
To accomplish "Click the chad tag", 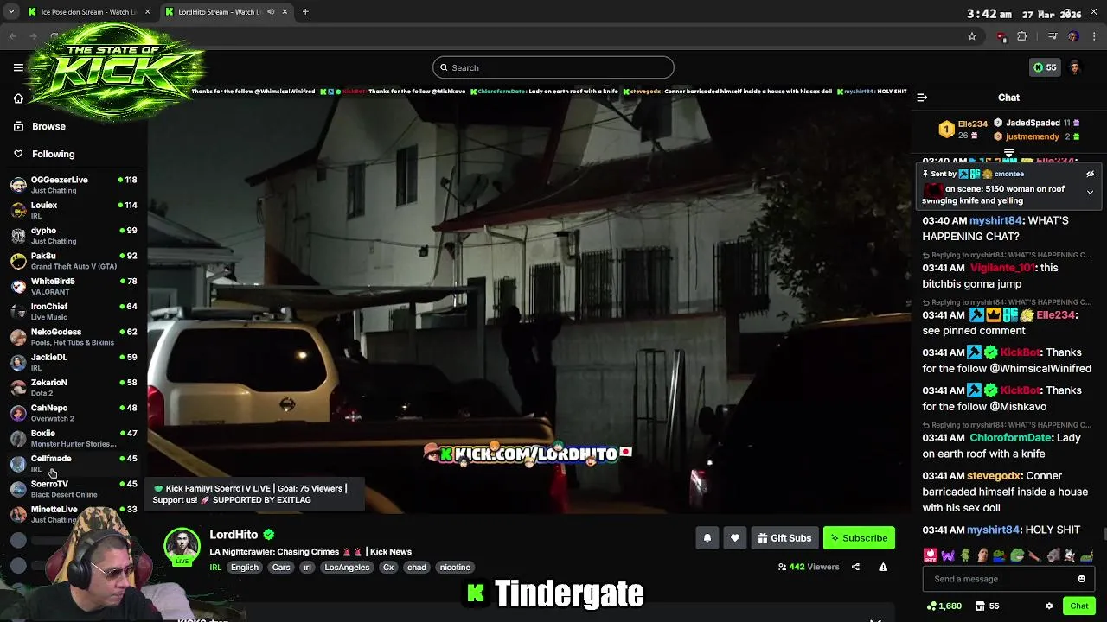I will coord(417,568).
